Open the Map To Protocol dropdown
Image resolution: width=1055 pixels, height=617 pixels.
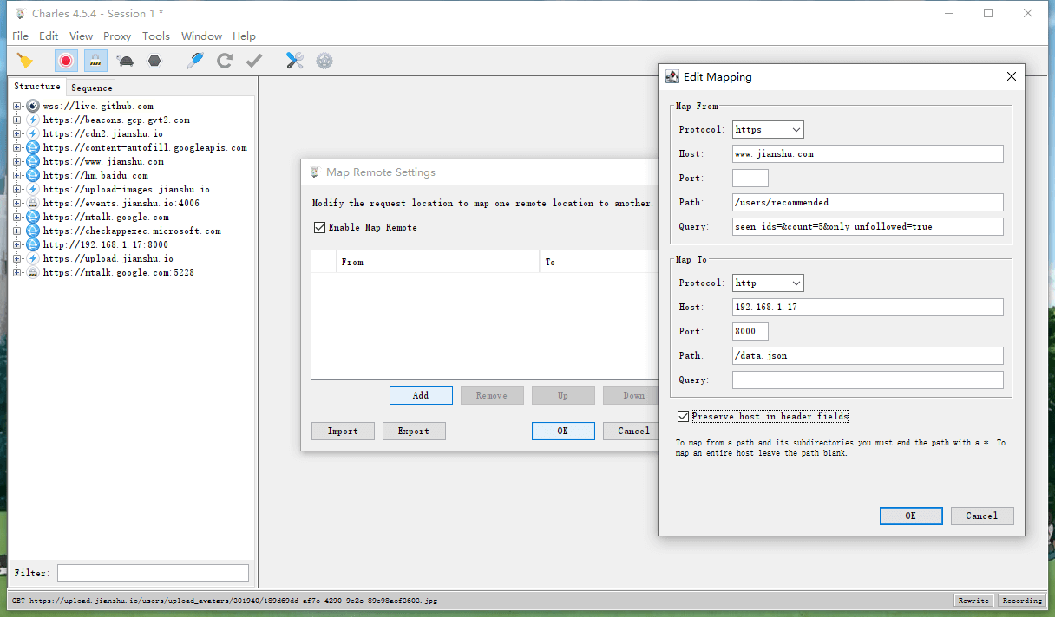pos(768,283)
